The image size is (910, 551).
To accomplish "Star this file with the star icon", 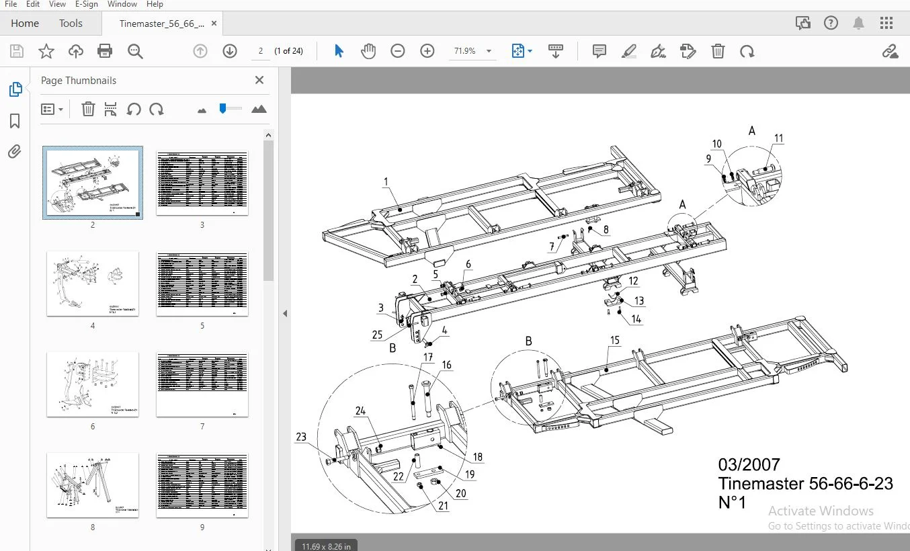I will 46,51.
